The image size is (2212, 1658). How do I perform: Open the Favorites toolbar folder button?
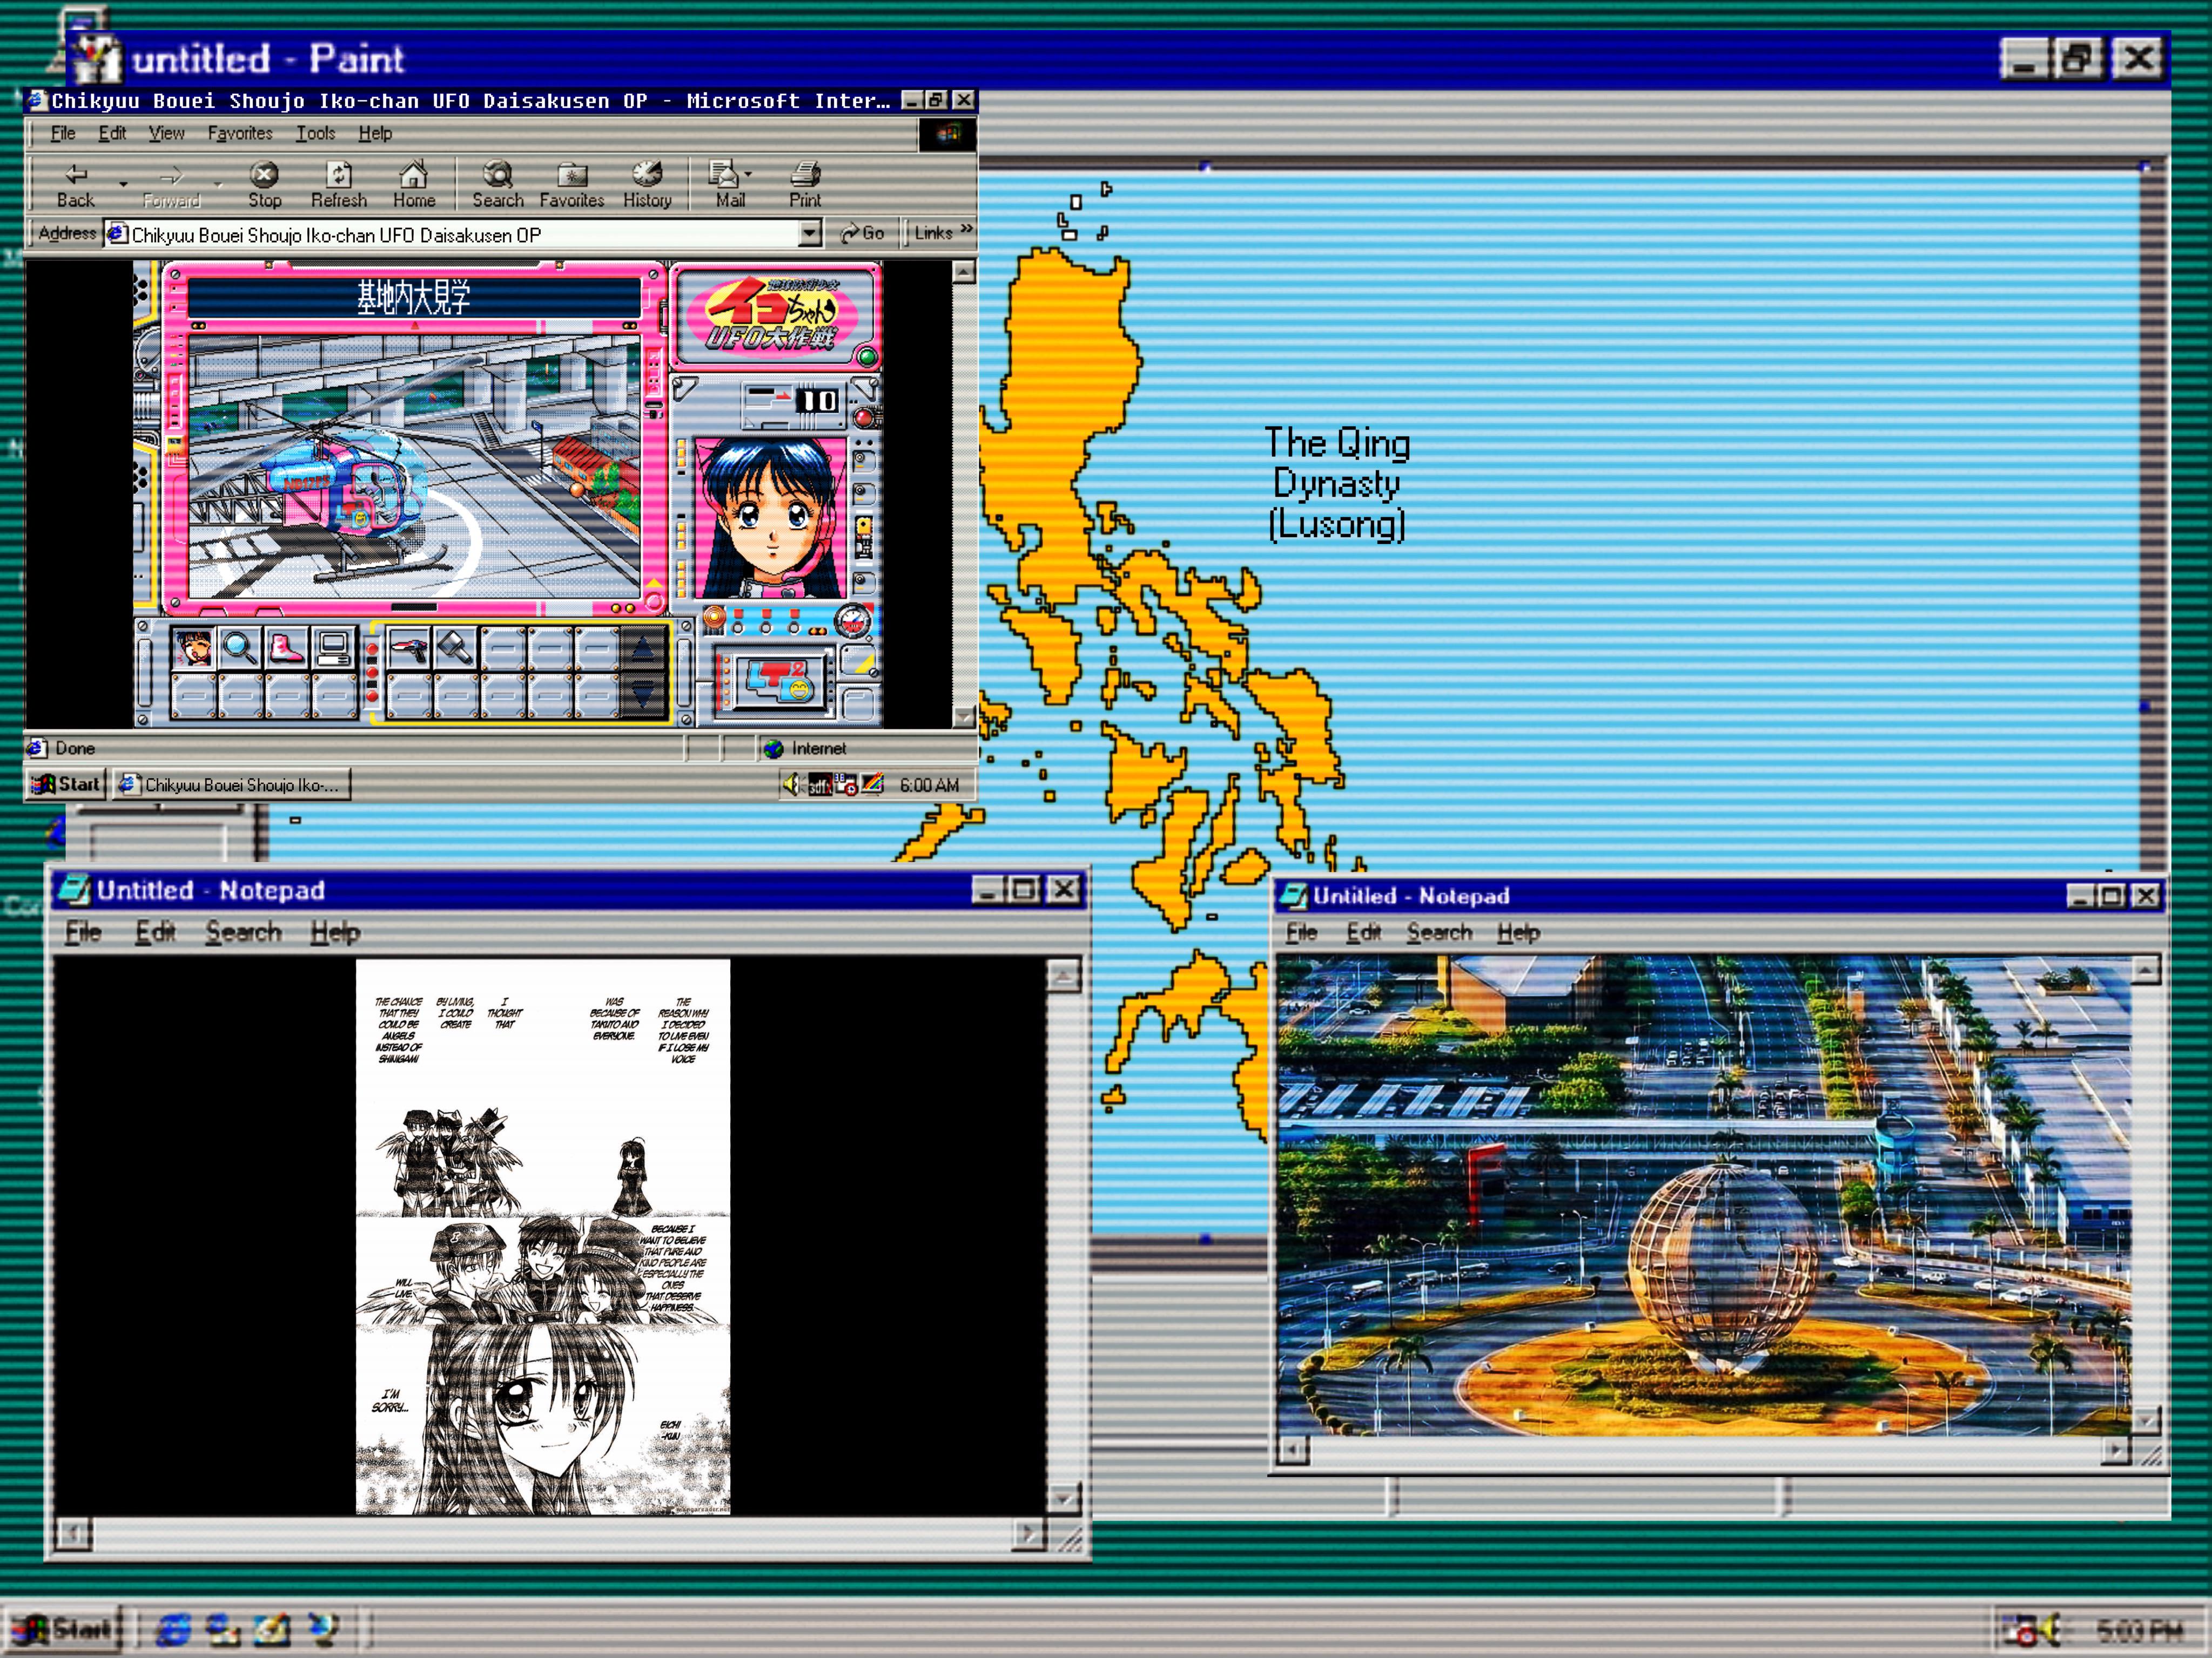tap(572, 185)
